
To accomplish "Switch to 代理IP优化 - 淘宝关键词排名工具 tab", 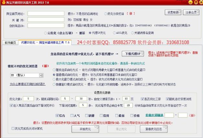I will 45,42.
